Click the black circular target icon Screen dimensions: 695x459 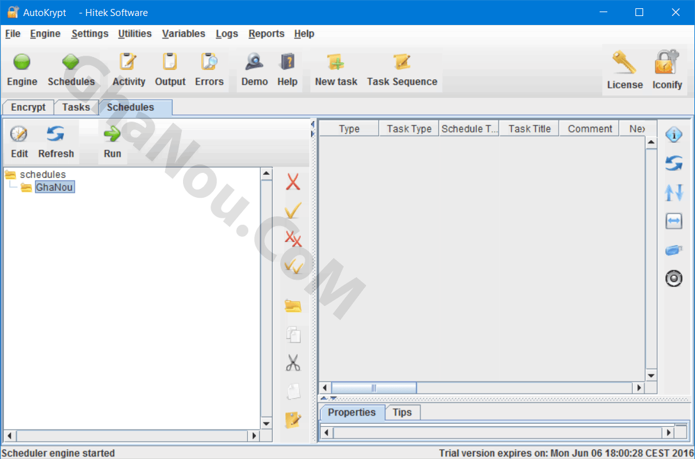pos(674,278)
